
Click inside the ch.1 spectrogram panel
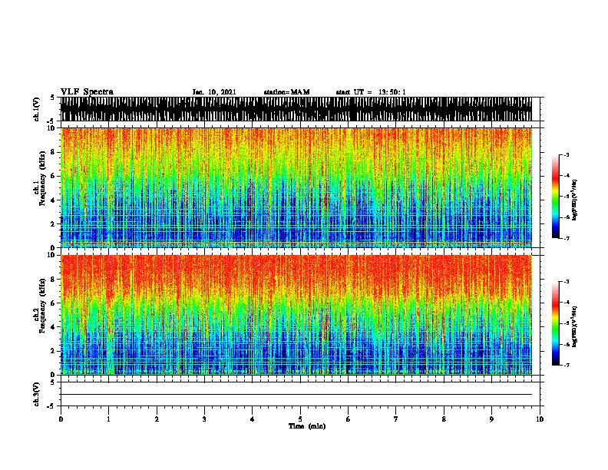296,187
